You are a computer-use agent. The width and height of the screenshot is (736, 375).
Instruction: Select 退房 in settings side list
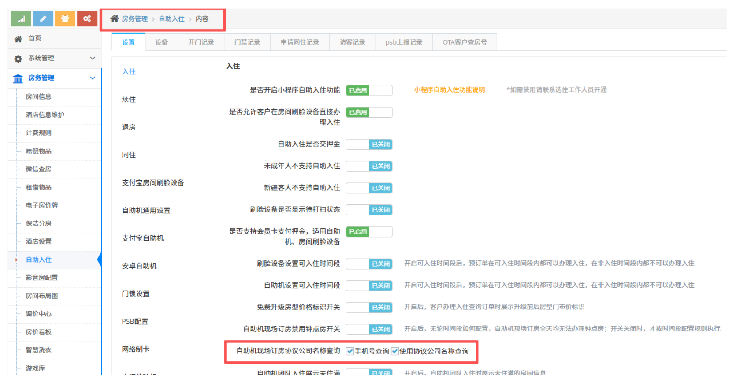coord(129,127)
